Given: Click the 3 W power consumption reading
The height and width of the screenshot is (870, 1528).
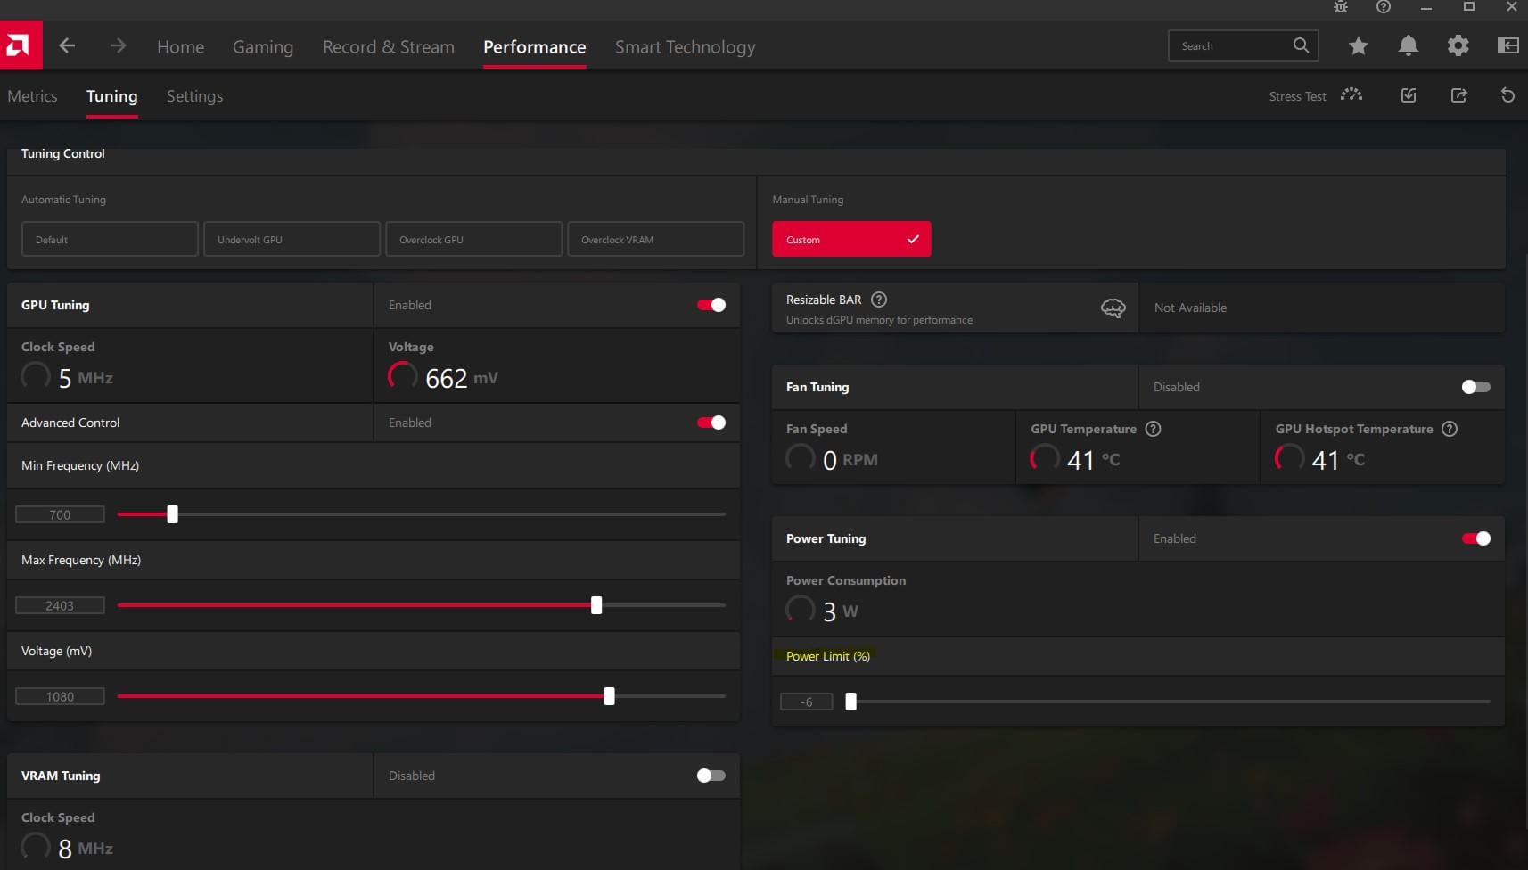Looking at the screenshot, I should tap(841, 611).
